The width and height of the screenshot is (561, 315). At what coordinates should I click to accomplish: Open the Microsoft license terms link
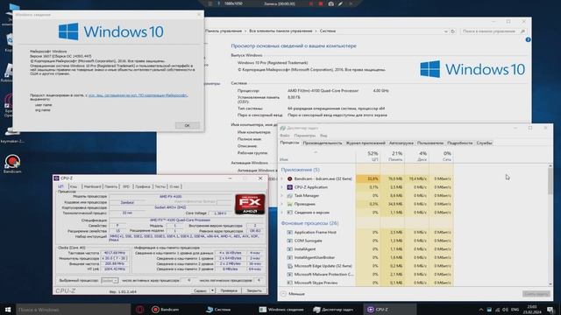click(138, 95)
